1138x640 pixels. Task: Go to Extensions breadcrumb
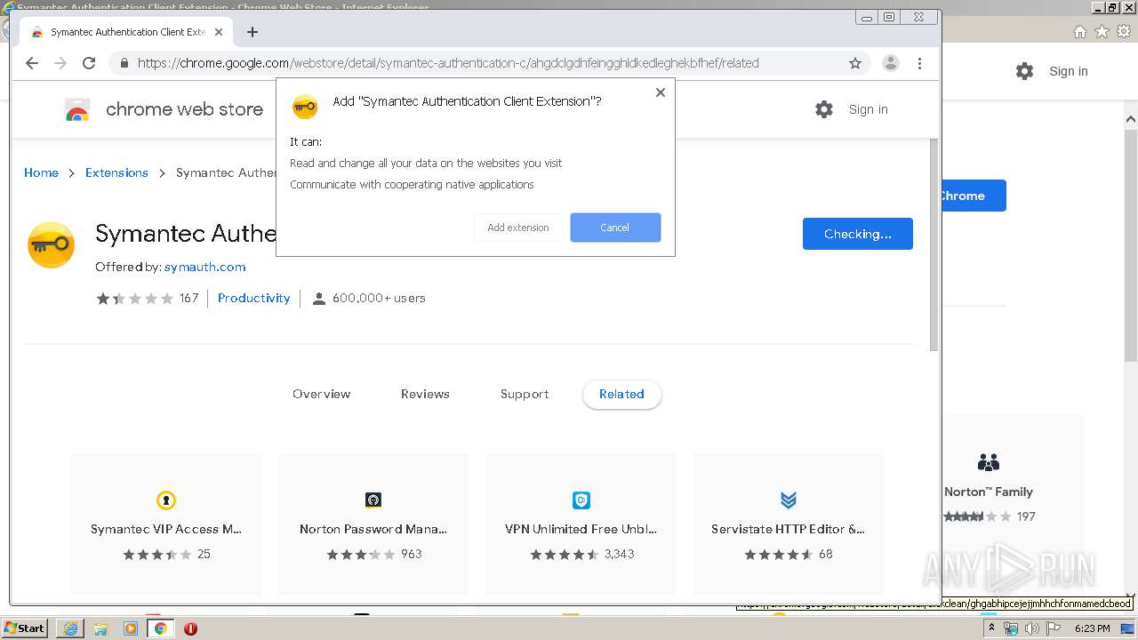click(116, 172)
